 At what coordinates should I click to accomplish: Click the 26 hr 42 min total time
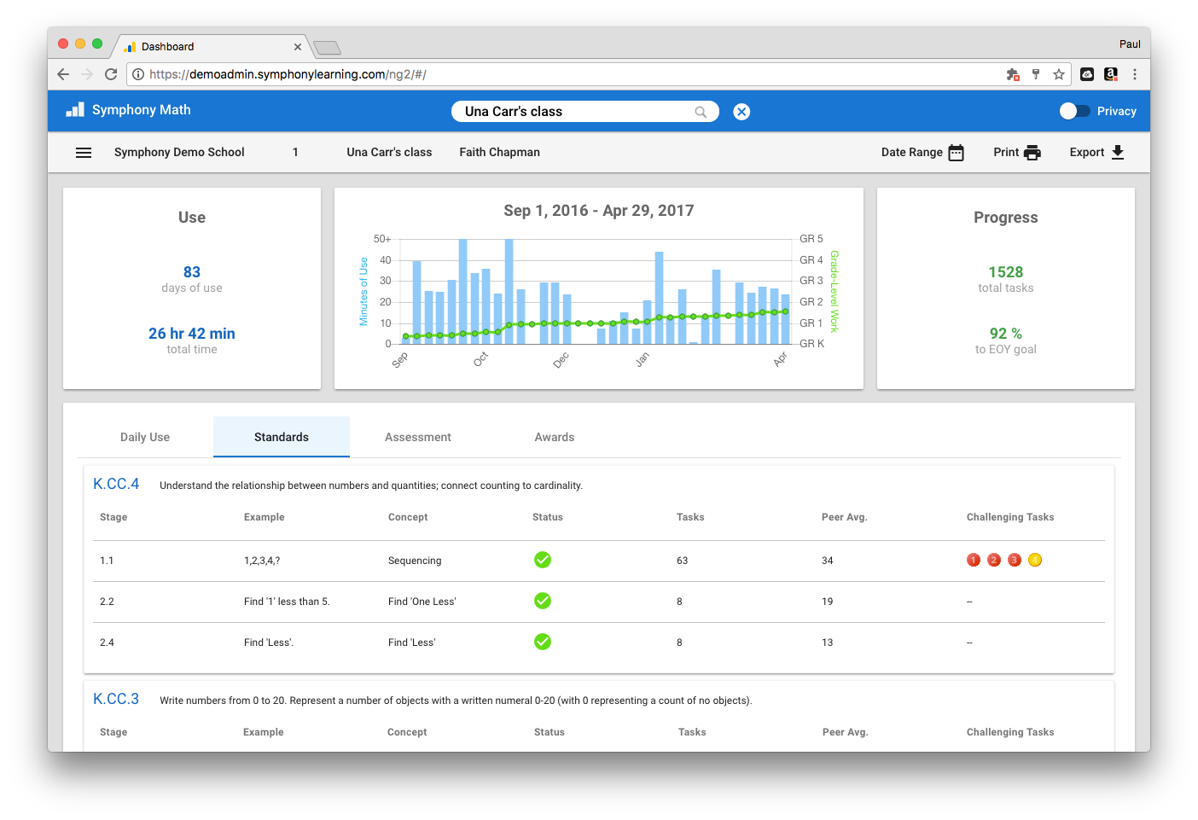point(192,334)
